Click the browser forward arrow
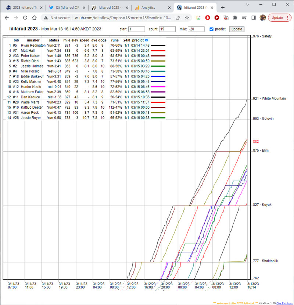 pos(16,18)
